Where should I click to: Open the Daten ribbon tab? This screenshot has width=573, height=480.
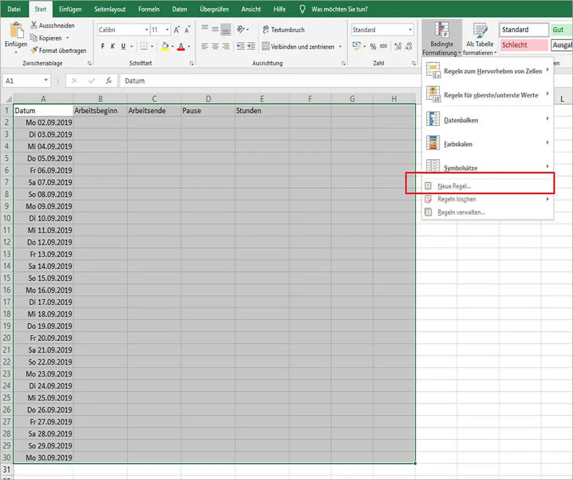point(179,9)
